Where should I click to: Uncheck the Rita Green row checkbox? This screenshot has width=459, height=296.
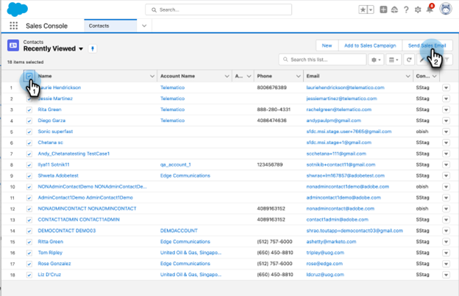click(29, 110)
